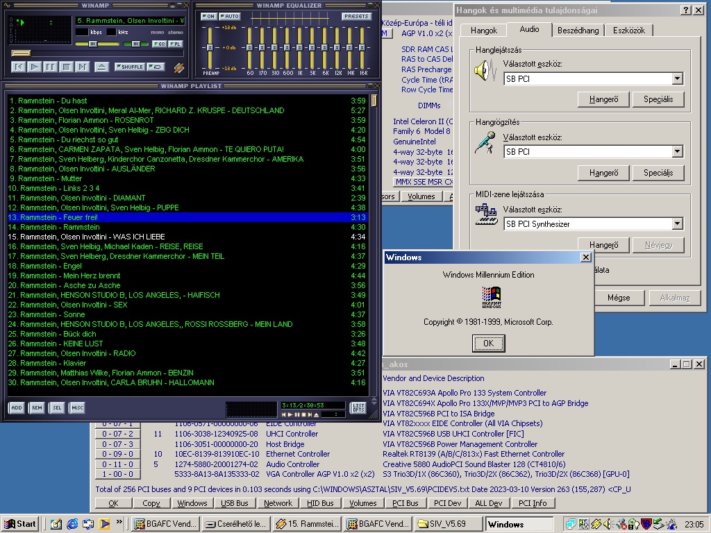The width and height of the screenshot is (711, 533).
Task: Expand the MIDI-zene lejátszása device dropdown
Action: pyautogui.click(x=677, y=224)
